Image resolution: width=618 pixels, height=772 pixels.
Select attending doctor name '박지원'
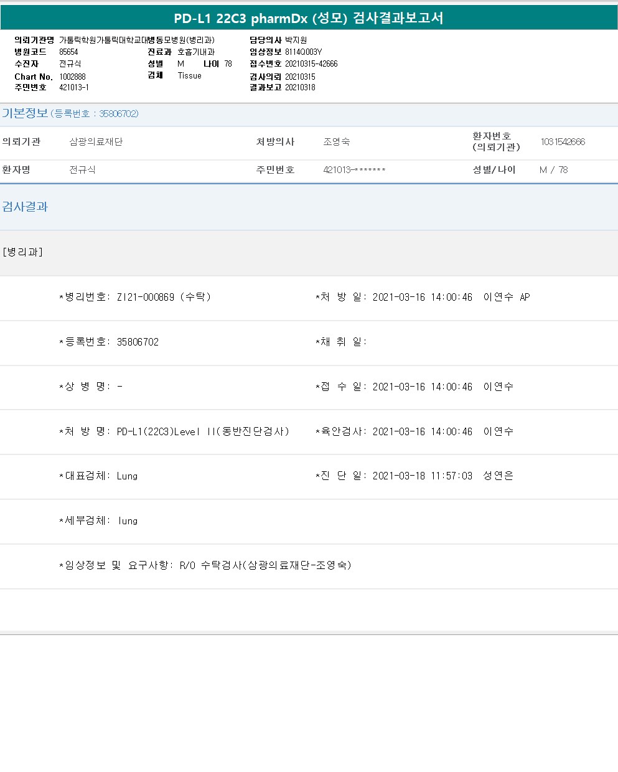[x=296, y=40]
